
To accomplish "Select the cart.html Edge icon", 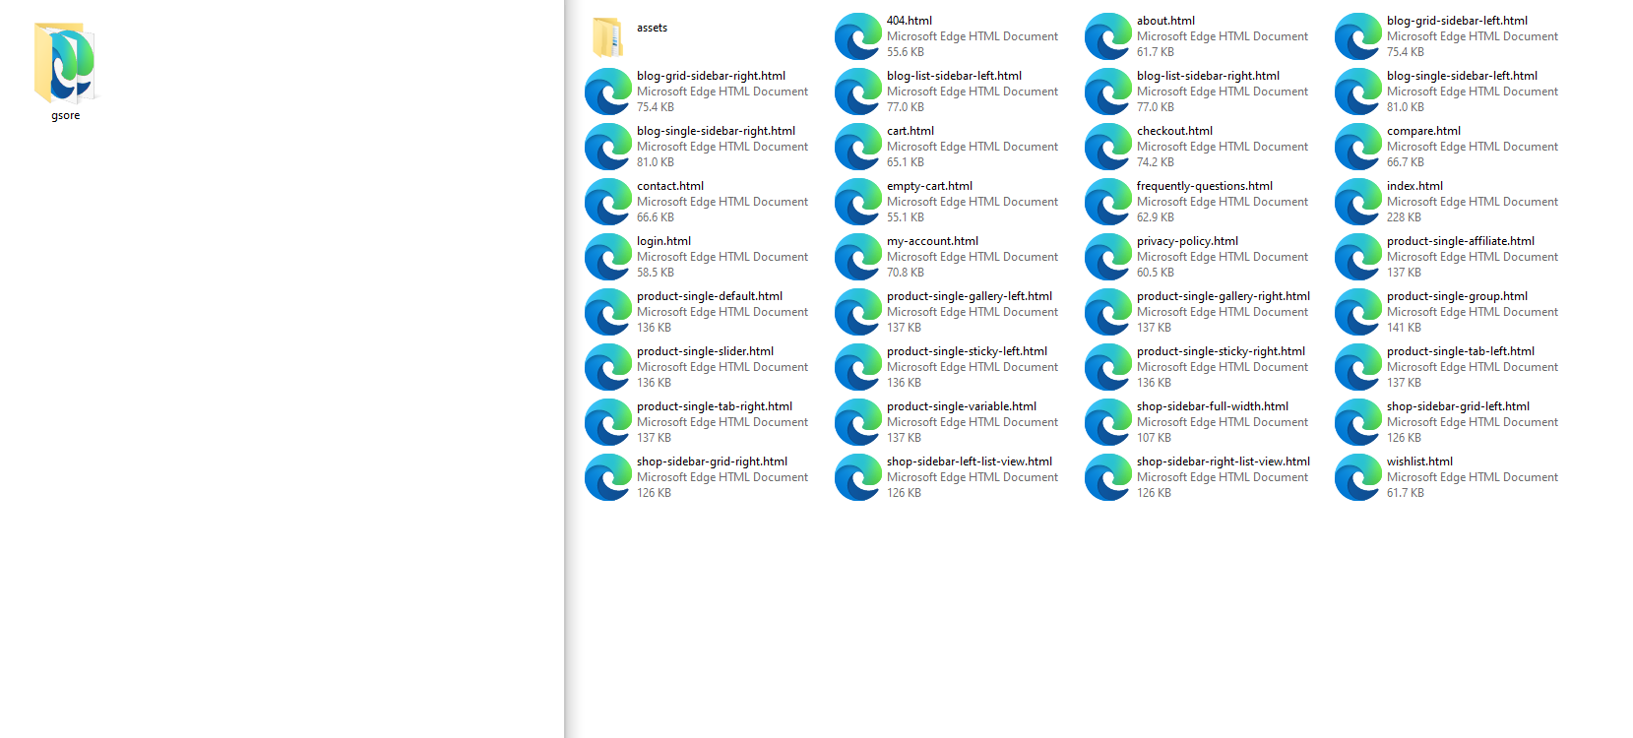I will [857, 147].
